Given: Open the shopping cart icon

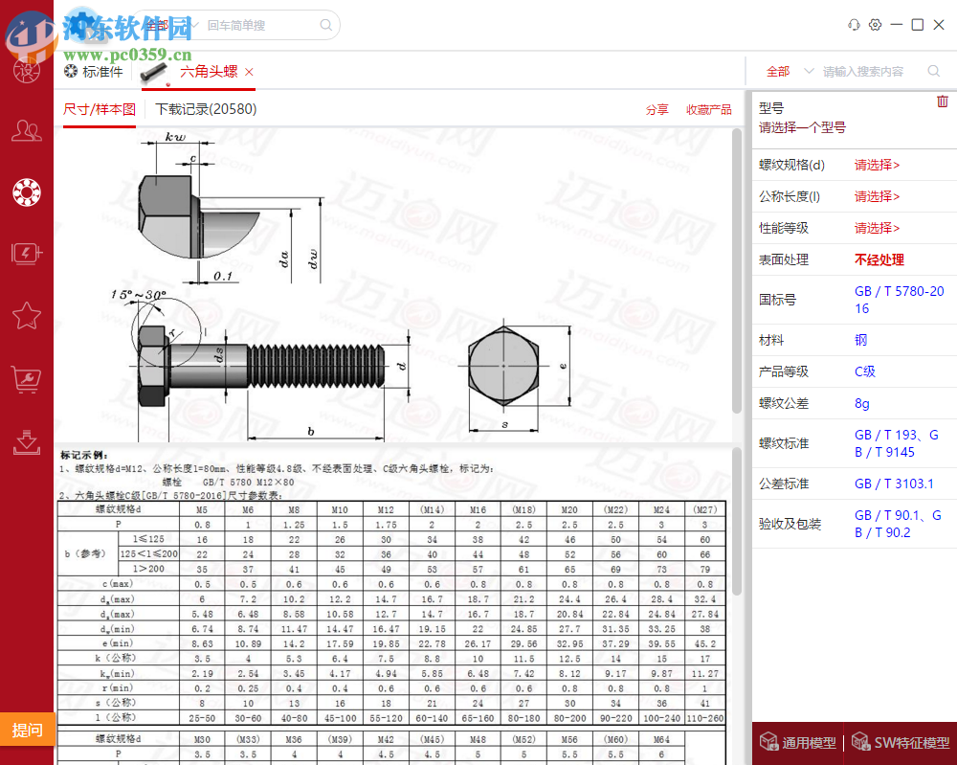Looking at the screenshot, I should click(26, 379).
